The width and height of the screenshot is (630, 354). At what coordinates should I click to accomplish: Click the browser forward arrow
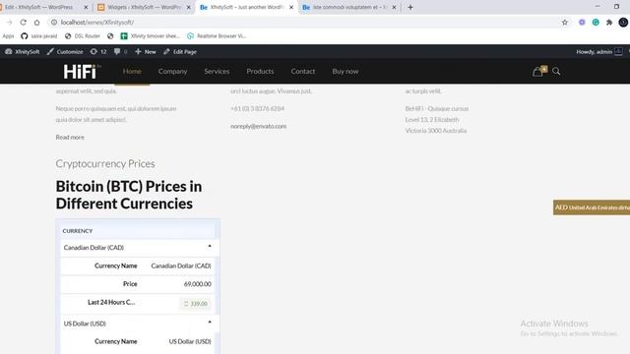[x=10, y=23]
